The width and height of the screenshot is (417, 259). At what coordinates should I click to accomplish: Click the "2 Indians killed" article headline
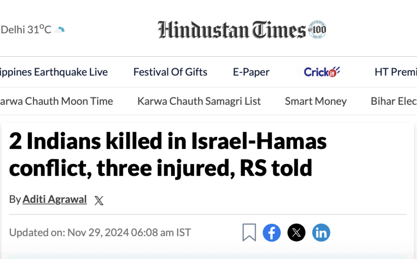tap(168, 155)
